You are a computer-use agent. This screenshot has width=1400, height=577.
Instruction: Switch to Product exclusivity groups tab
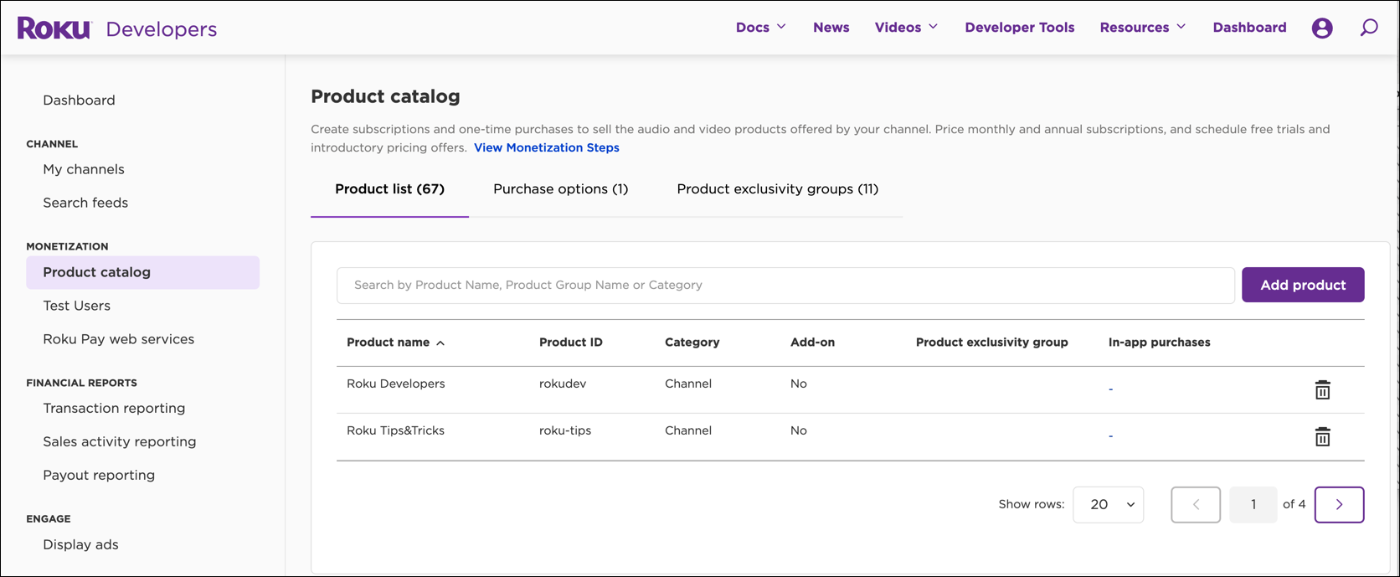pos(777,189)
